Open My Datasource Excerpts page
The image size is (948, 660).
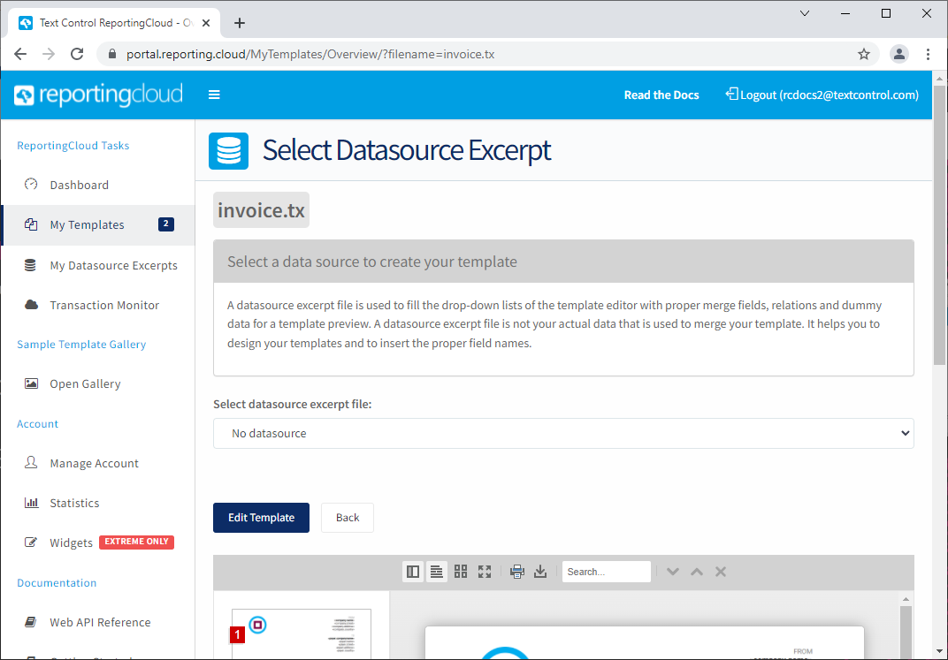[98, 265]
